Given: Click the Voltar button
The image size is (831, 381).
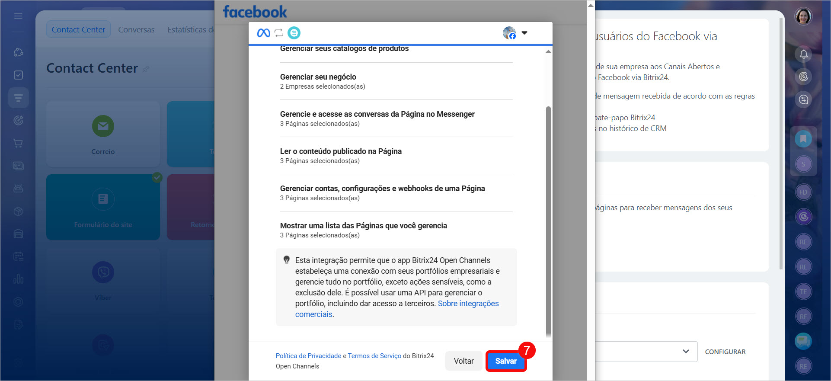Looking at the screenshot, I should (463, 361).
